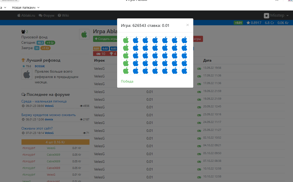The height and width of the screenshot is (182, 293).
Task: Click the gamepad icon beside 13.09.22 19:56
Action: click(199, 69)
